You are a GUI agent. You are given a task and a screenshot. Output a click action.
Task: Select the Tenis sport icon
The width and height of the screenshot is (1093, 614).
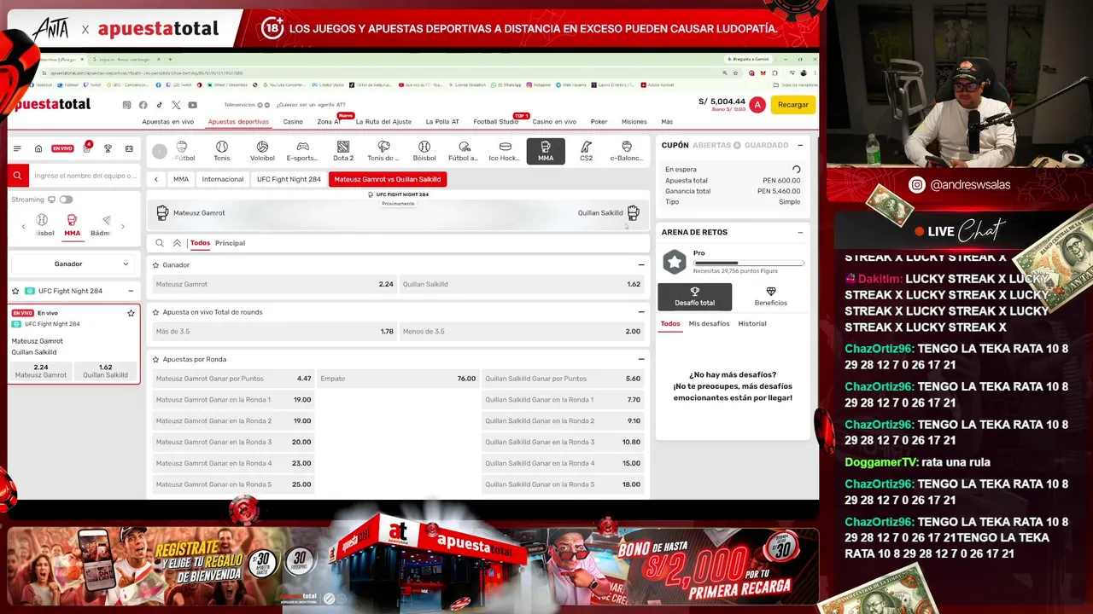point(222,151)
